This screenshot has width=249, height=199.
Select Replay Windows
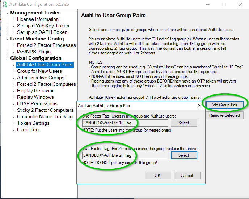tap(35, 97)
